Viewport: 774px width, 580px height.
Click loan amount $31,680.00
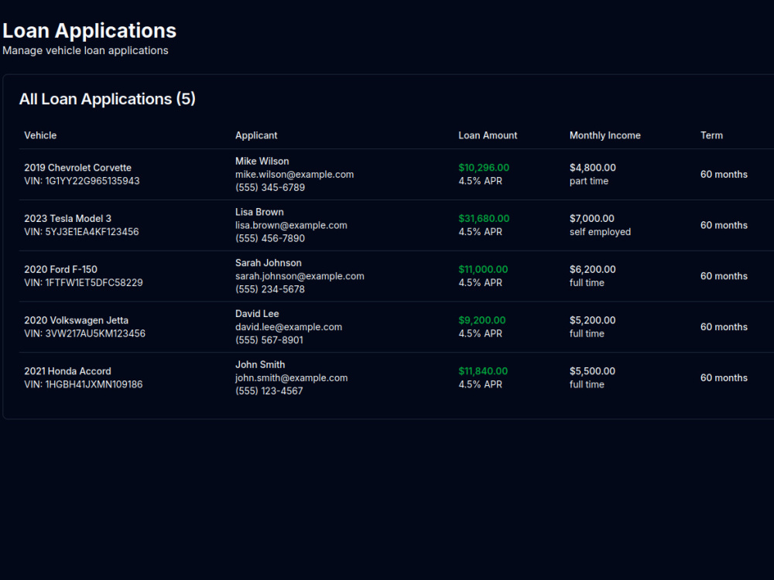point(484,219)
